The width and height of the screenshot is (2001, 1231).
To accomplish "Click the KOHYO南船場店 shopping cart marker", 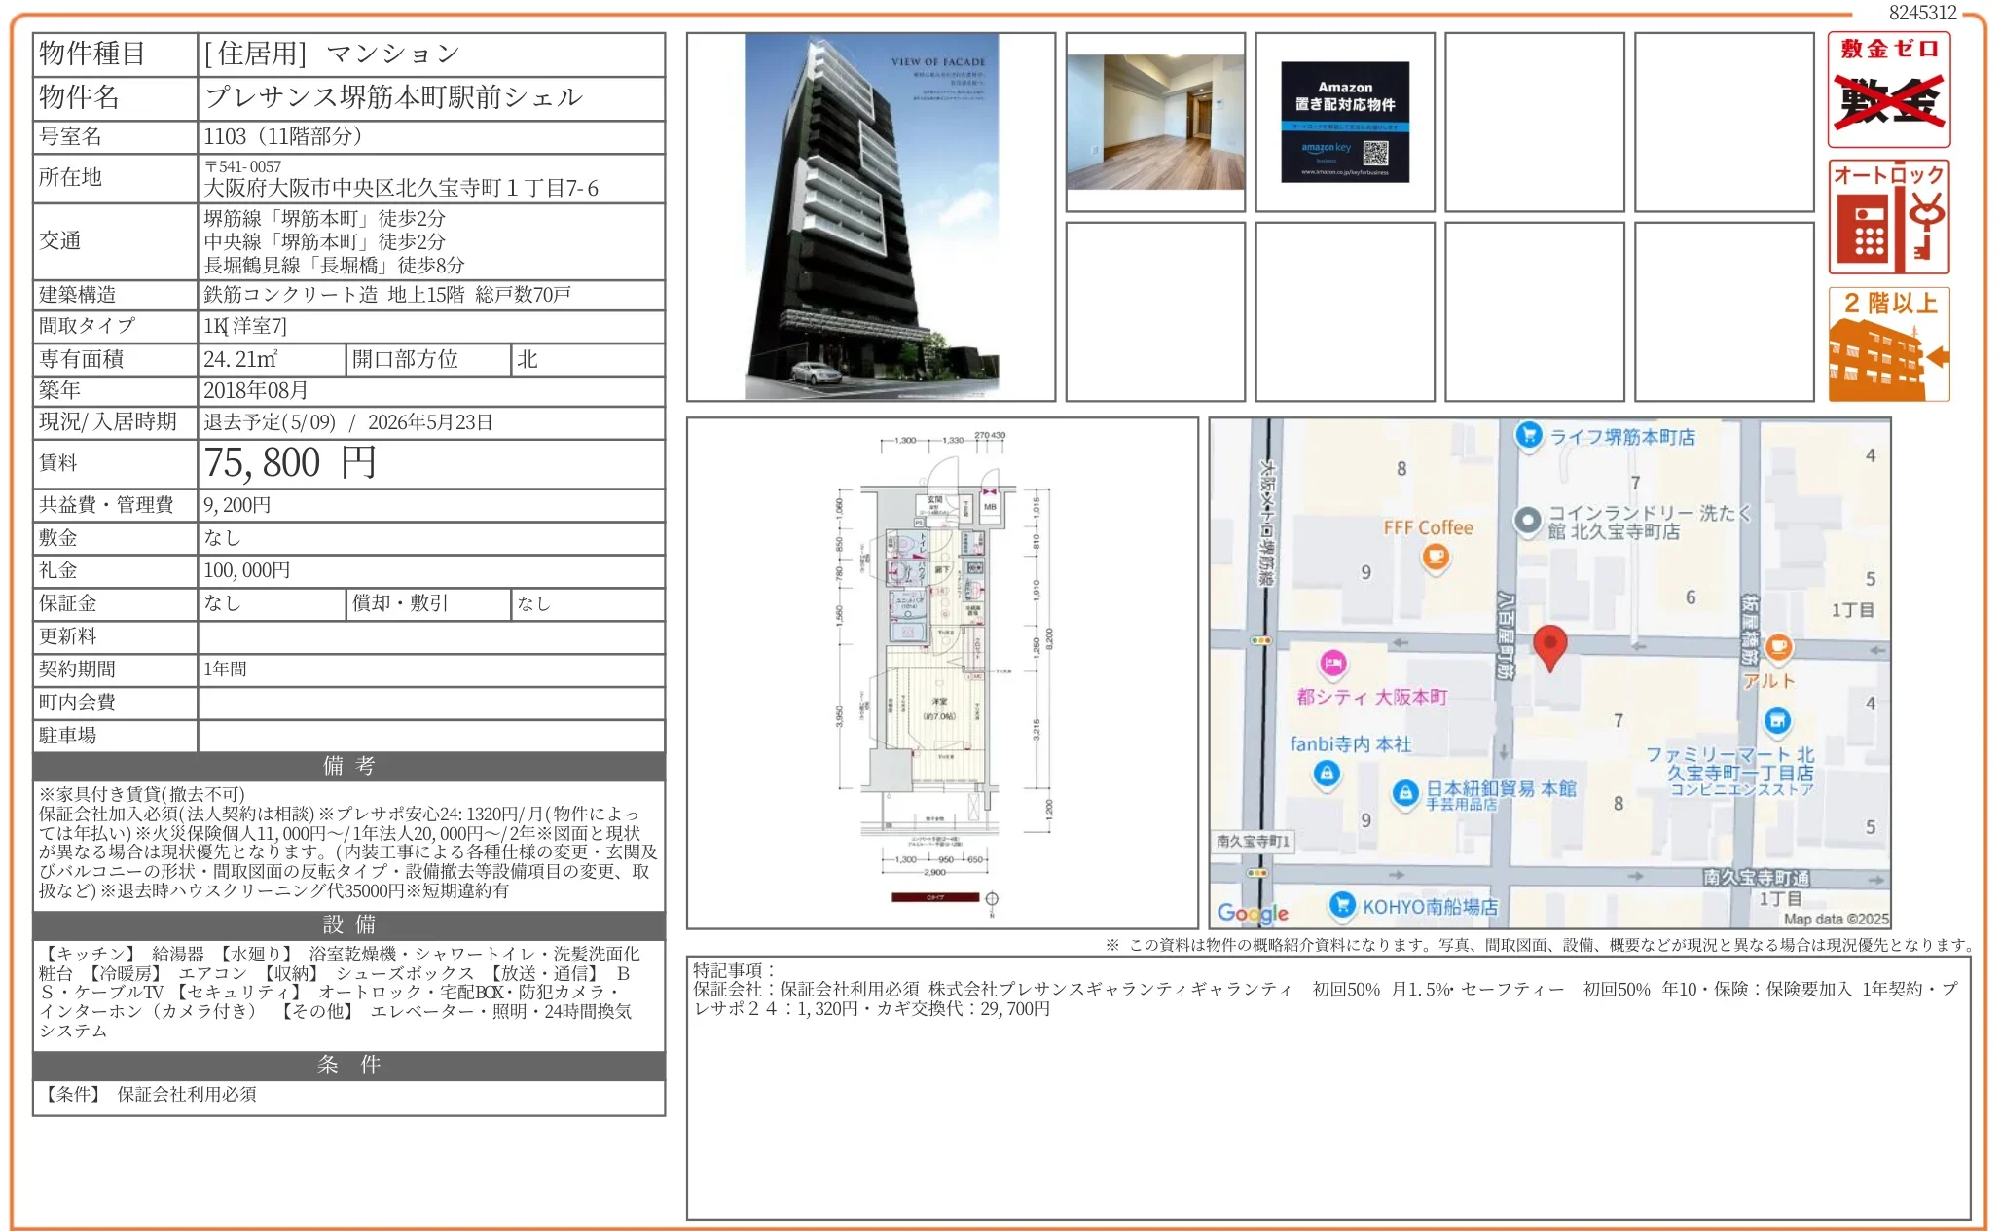I will coord(1342,904).
